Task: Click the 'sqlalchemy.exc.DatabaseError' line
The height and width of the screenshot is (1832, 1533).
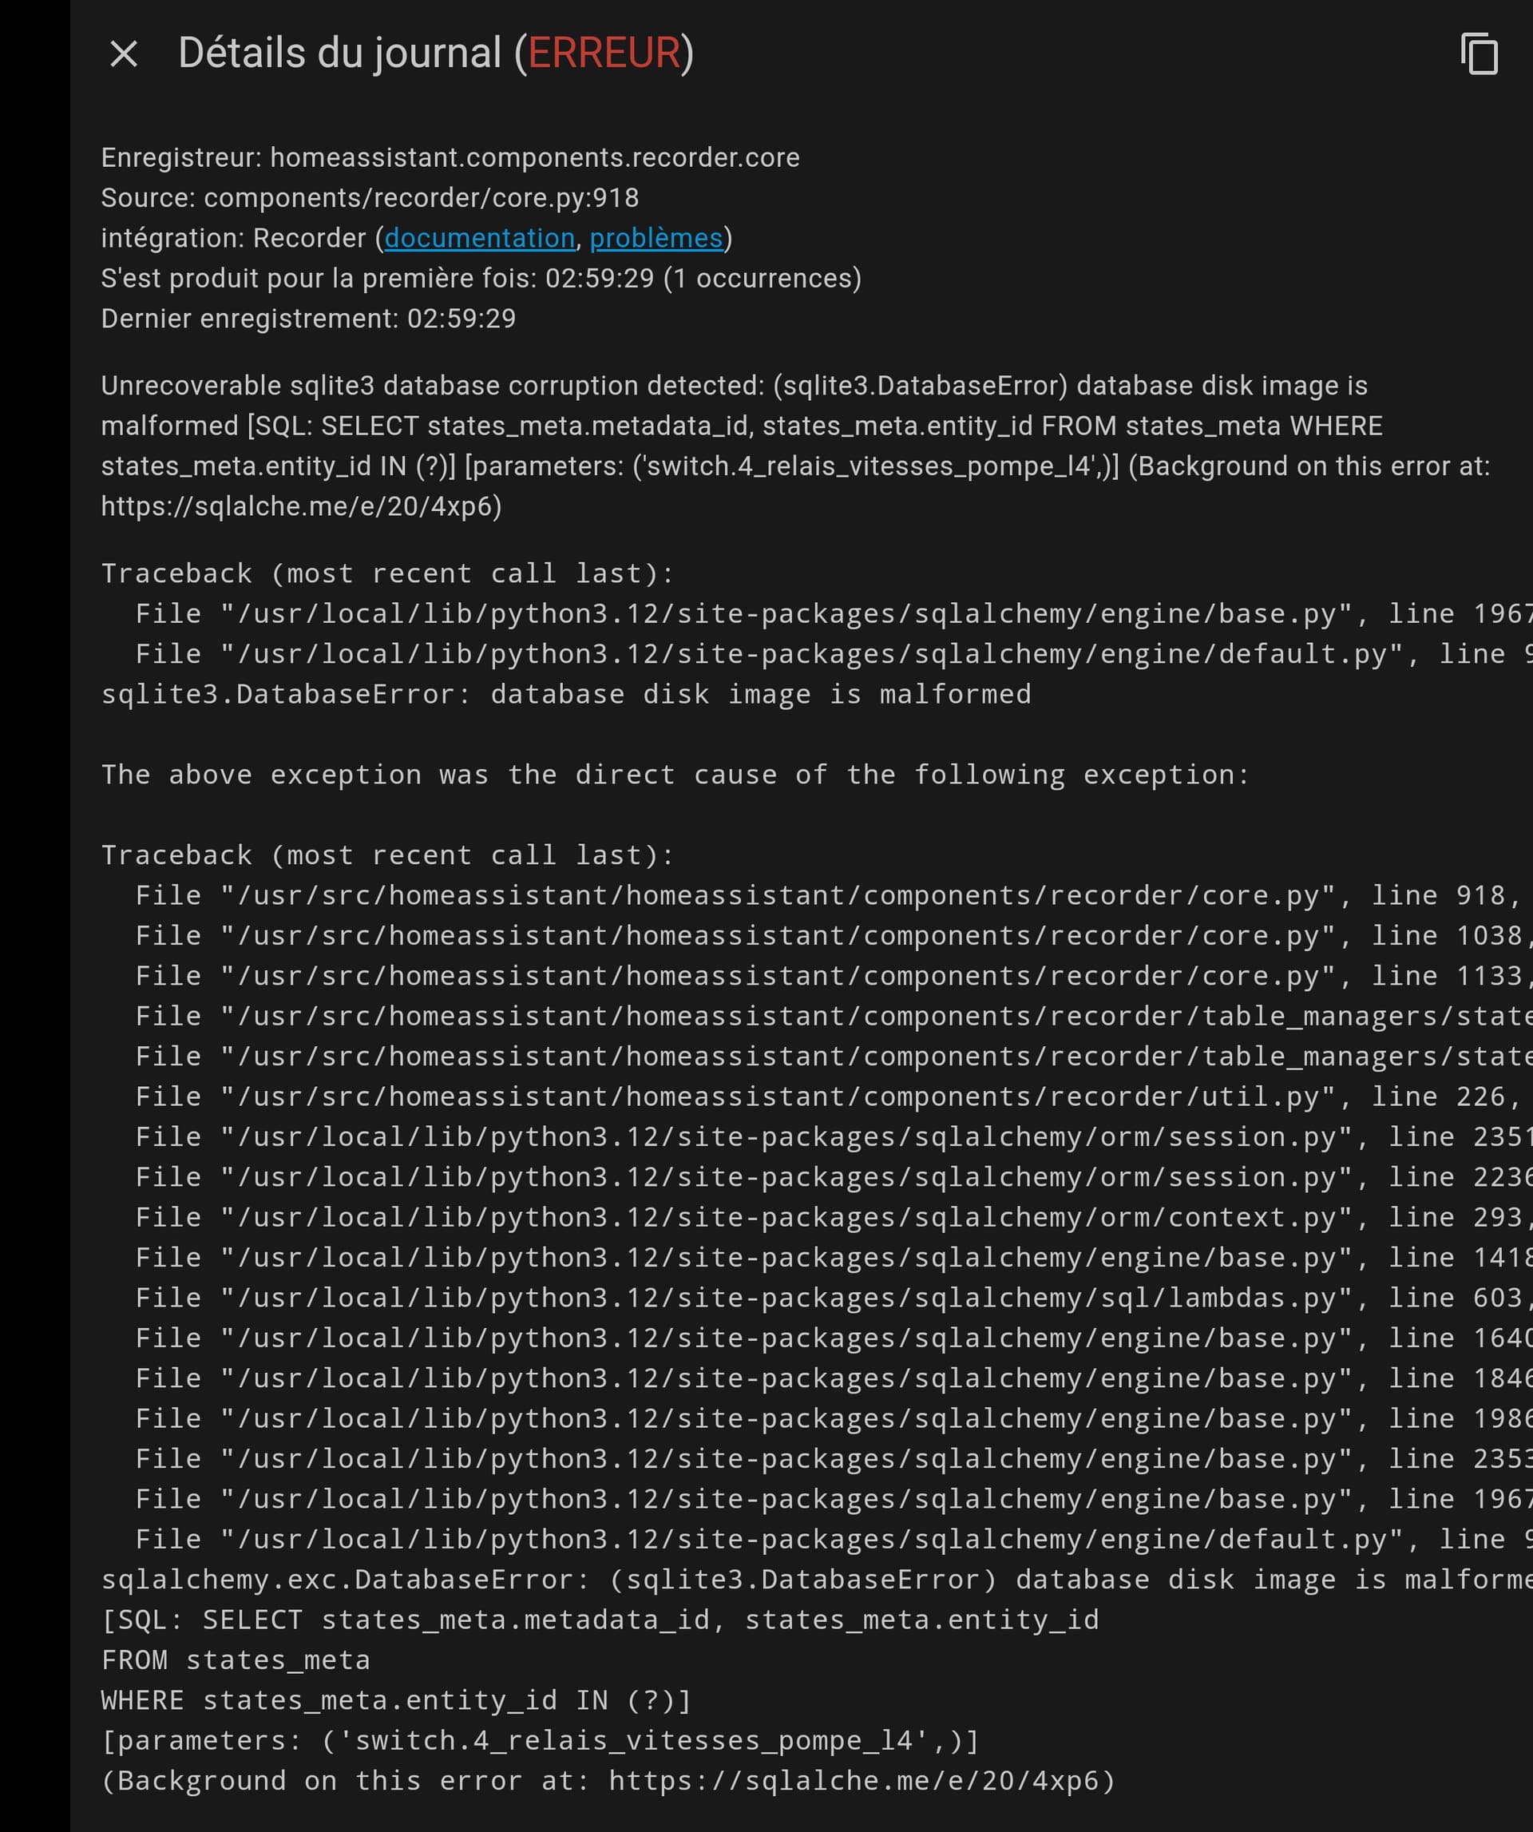Action: pos(816,1579)
